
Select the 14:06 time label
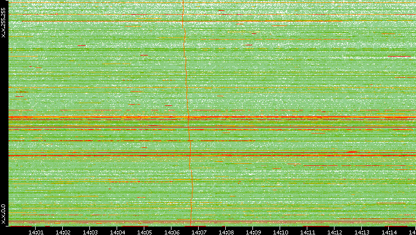[171, 232]
